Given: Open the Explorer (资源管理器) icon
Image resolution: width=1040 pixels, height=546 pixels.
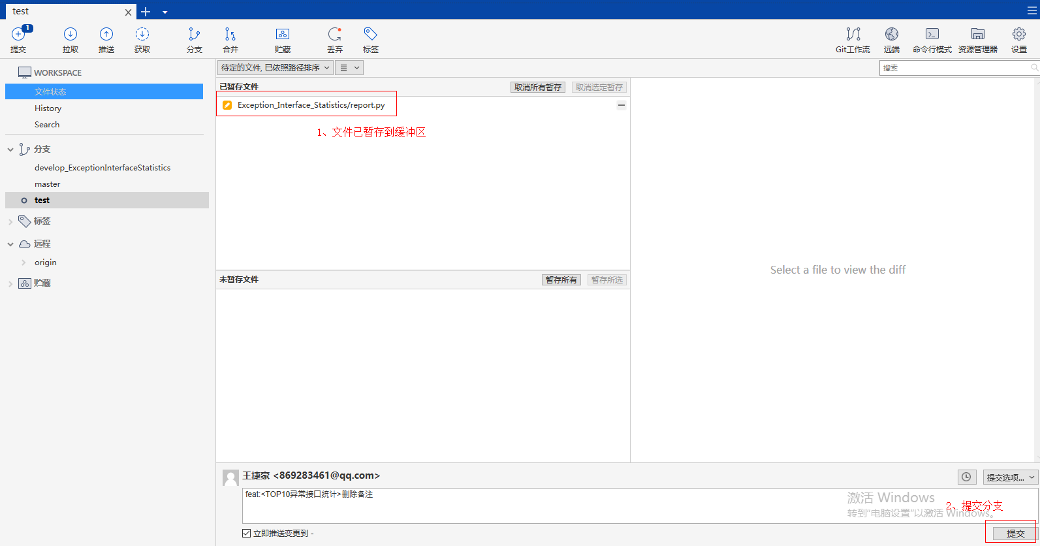Looking at the screenshot, I should [978, 40].
